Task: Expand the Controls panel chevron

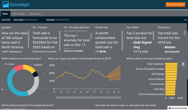Action: tap(185, 20)
